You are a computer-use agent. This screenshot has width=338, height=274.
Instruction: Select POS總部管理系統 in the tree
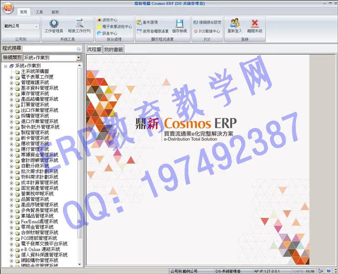[39, 238]
